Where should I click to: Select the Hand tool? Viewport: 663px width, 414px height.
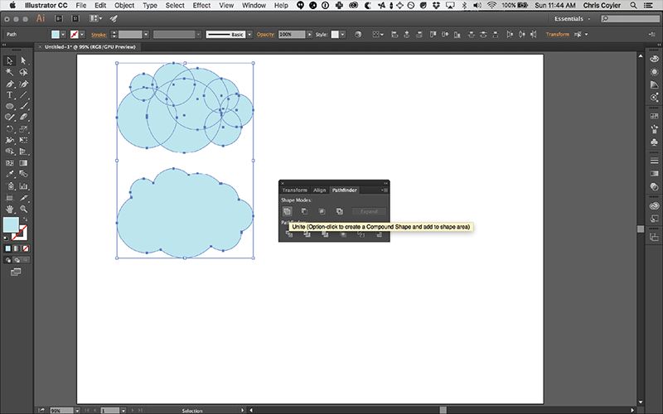[9, 209]
